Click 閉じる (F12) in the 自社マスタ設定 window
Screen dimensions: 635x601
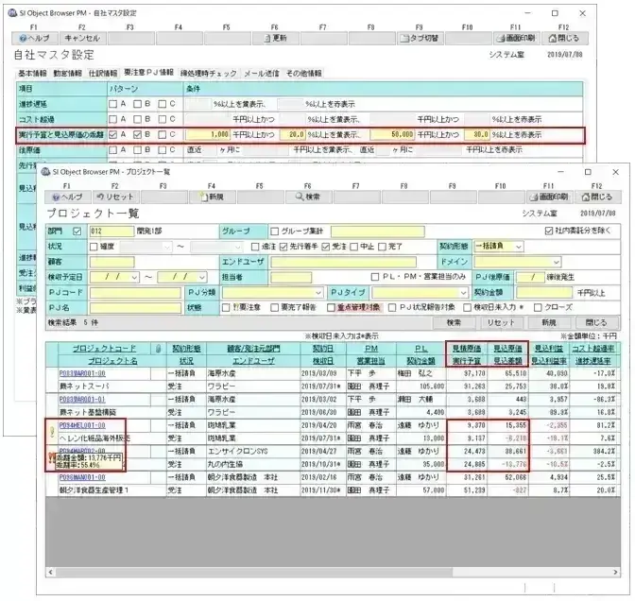pos(564,38)
